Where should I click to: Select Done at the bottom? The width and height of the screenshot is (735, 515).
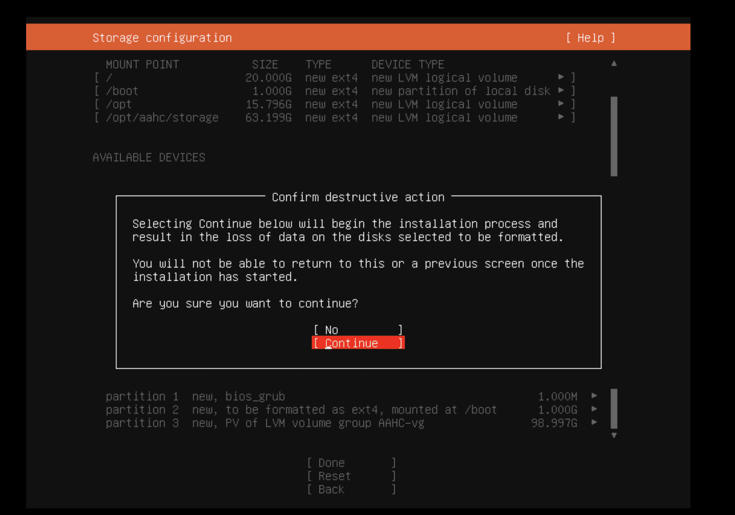(x=350, y=462)
